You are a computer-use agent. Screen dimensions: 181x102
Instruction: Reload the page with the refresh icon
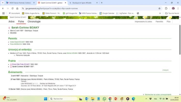coord(12,8)
